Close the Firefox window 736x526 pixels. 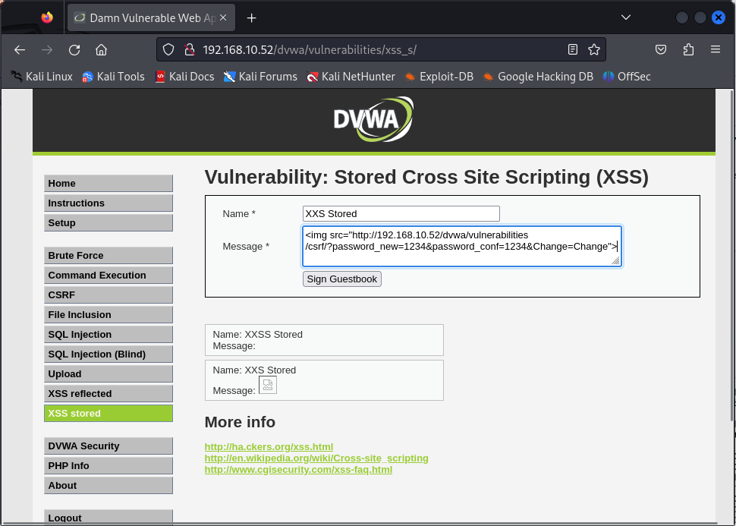point(718,18)
